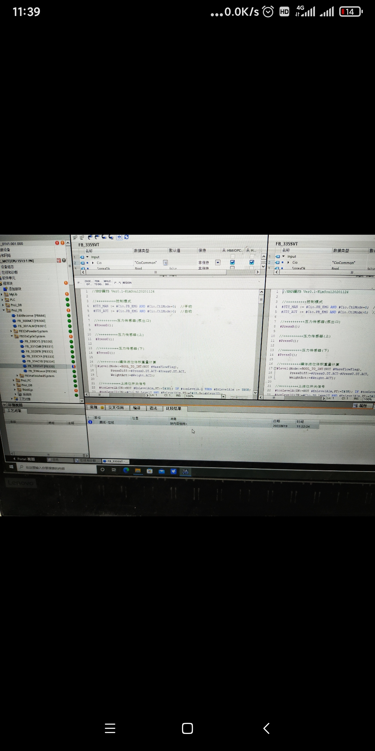
Task: Toggle the HMI/OPC accessible checkbox for Cio
Action: click(232, 263)
